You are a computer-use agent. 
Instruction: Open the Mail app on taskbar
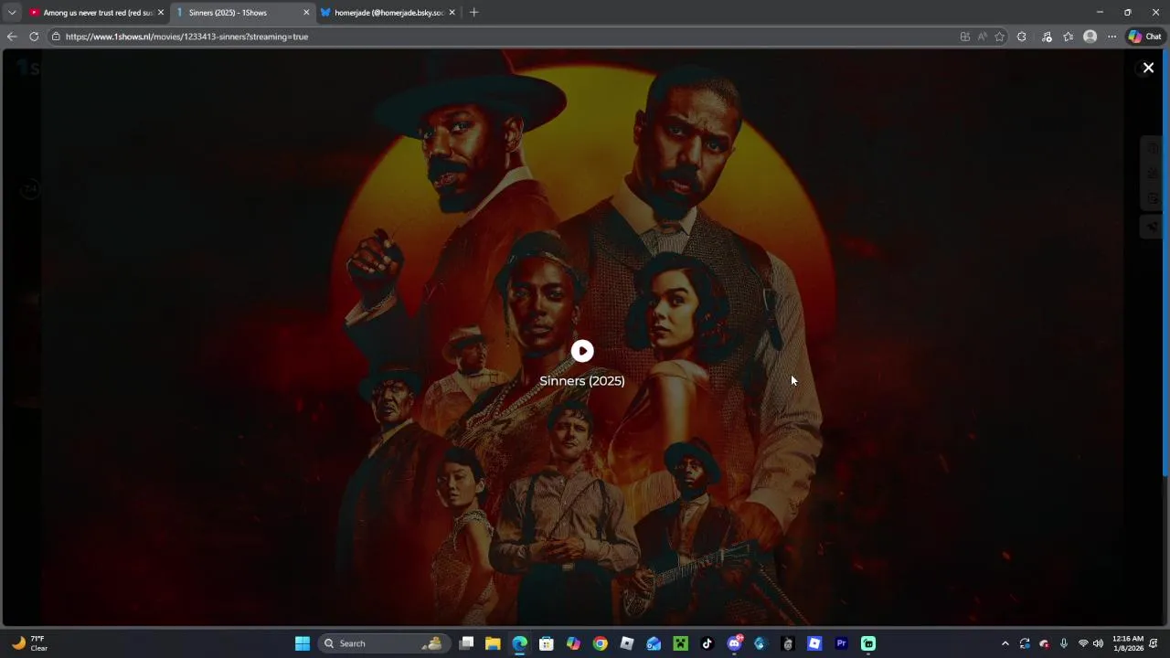click(x=654, y=643)
